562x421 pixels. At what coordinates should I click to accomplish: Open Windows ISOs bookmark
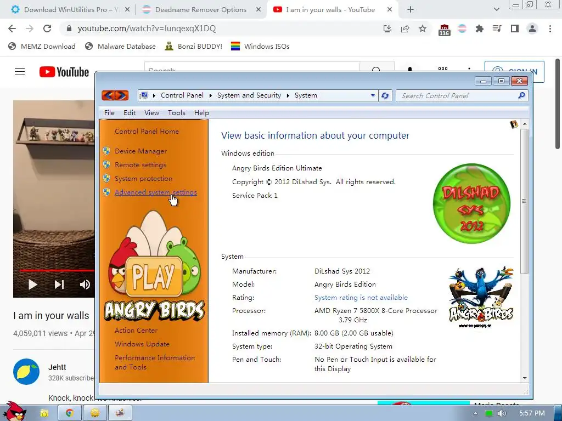click(x=260, y=46)
